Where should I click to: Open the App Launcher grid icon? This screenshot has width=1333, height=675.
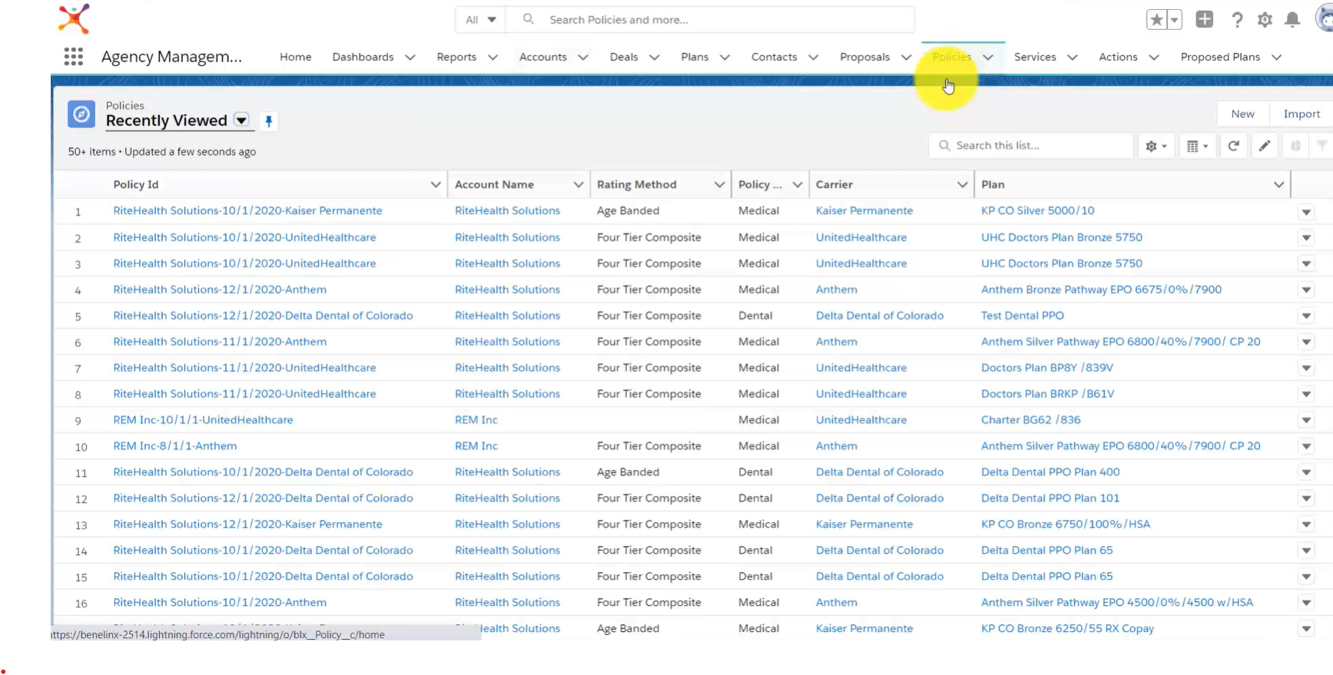point(73,56)
